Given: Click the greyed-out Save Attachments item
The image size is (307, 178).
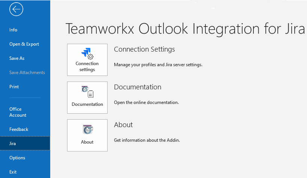Looking at the screenshot, I should pos(27,73).
